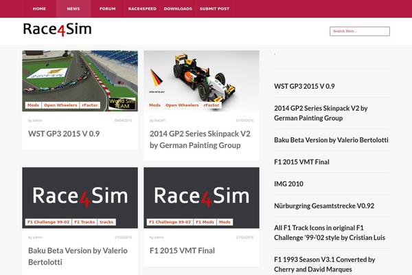
Task: Select rFactor tag on WST GP3 card
Action: (89, 105)
